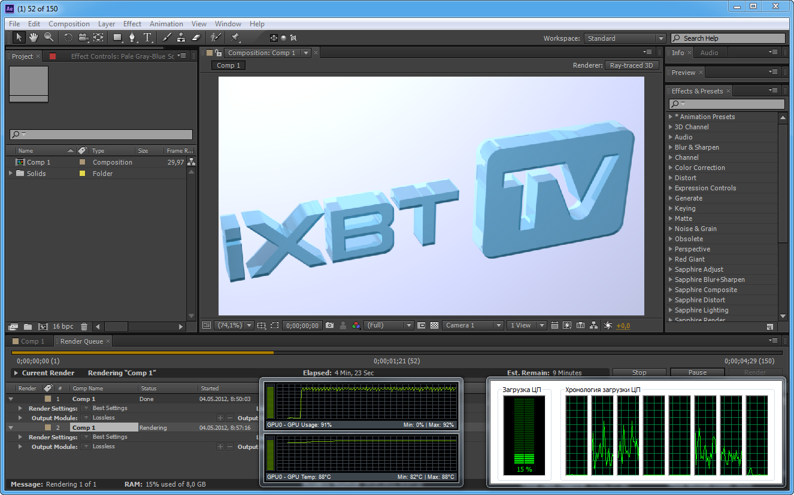
Task: Expand the Color Correction effects category
Action: pyautogui.click(x=671, y=168)
